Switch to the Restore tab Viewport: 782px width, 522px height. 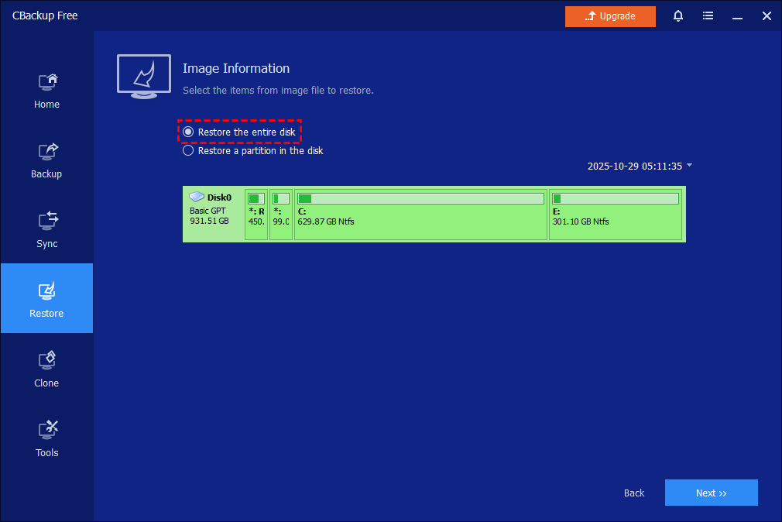[46, 298]
